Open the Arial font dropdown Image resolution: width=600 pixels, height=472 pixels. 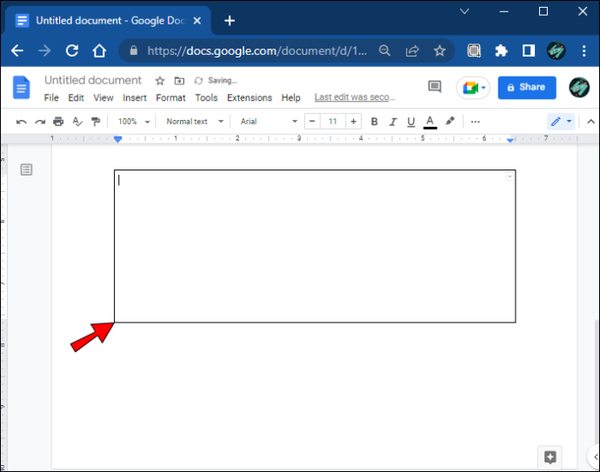[x=269, y=122]
